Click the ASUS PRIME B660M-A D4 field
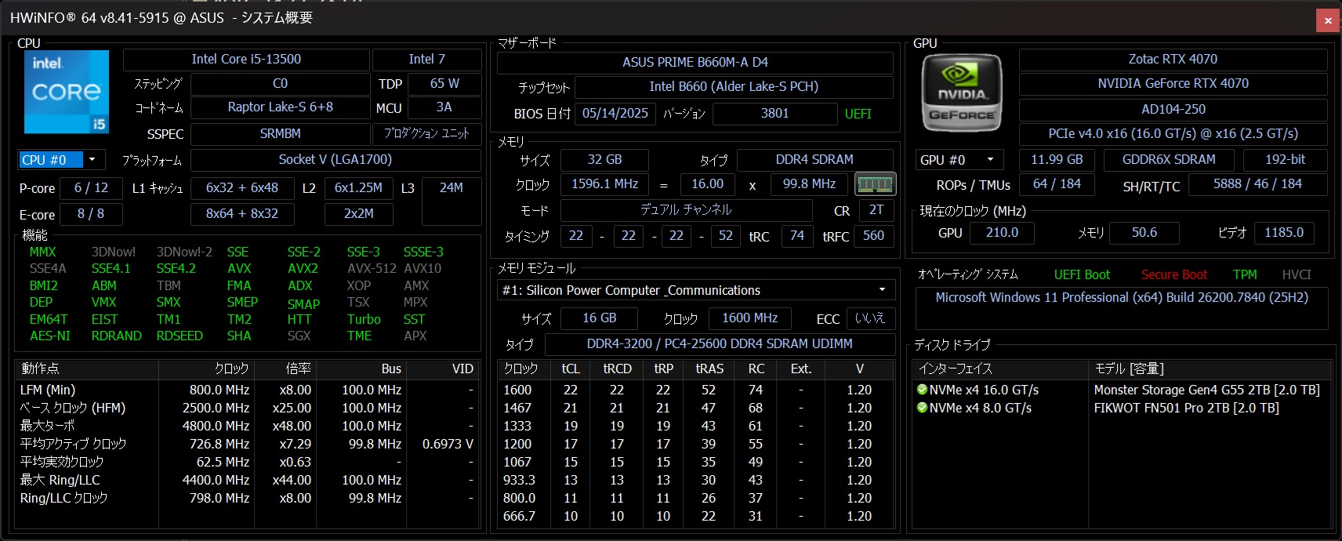This screenshot has width=1342, height=541. click(x=695, y=62)
